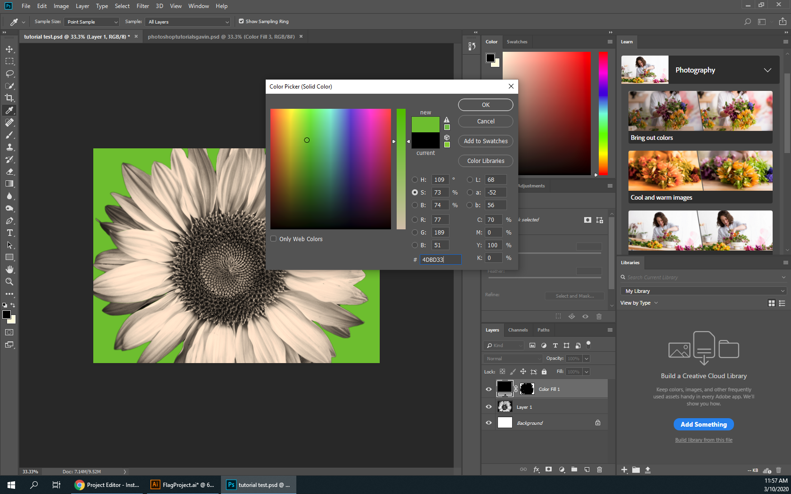The image size is (791, 494).
Task: Switch to photoshoptutorialsgavin.psd document tab
Action: coord(221,37)
